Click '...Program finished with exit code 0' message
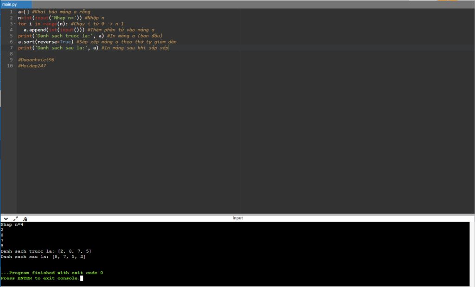 [52, 273]
